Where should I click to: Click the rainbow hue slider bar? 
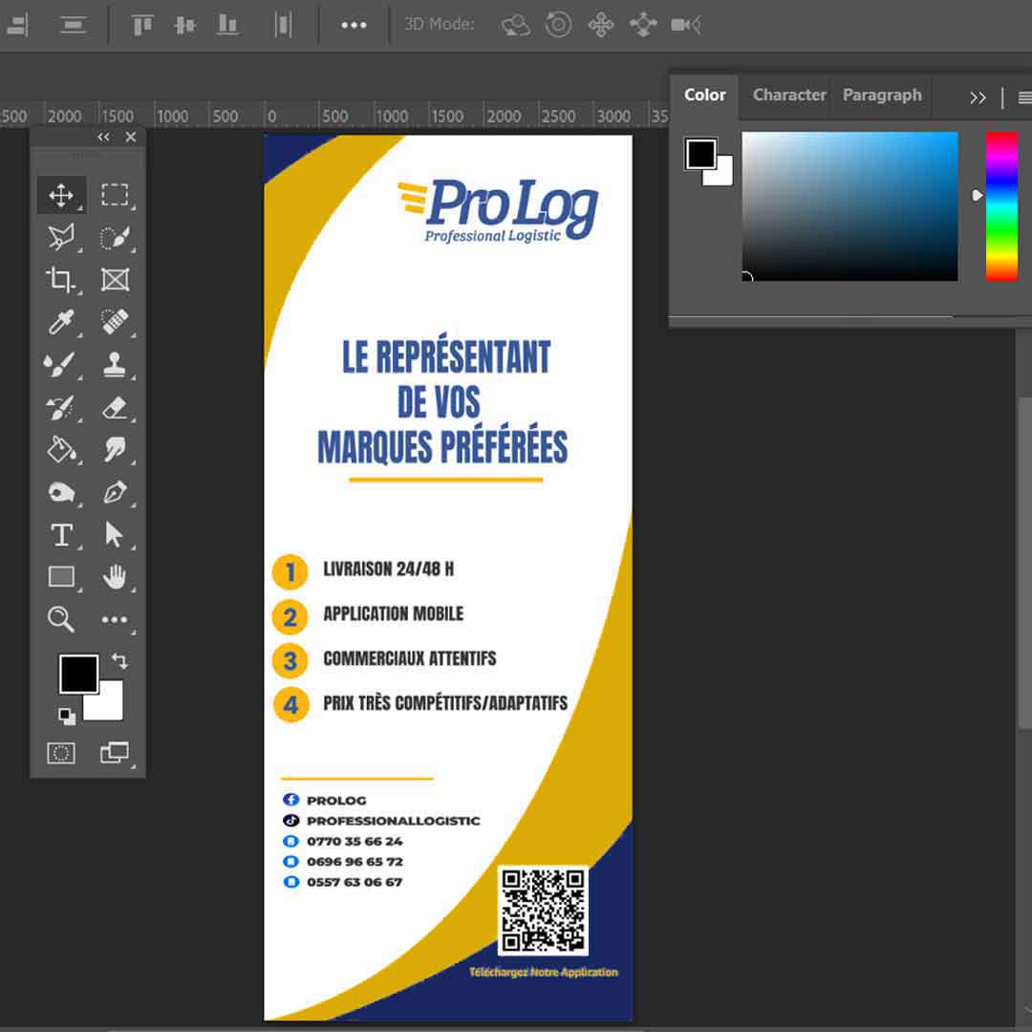pyautogui.click(x=1001, y=206)
